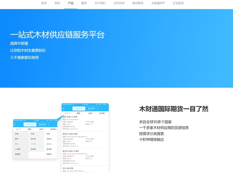This screenshot has width=233, height=173.
Task: Open the 首页 navigation item
Action: click(x=44, y=3)
